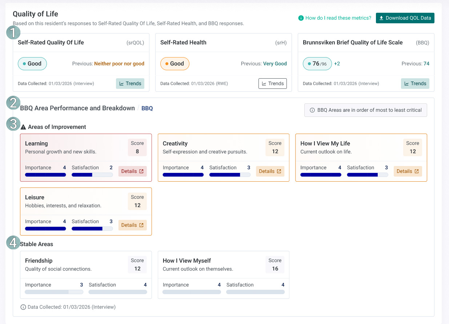Click the 76/96 BBQ score pill
Viewport: 449px width, 324px height.
(x=317, y=64)
